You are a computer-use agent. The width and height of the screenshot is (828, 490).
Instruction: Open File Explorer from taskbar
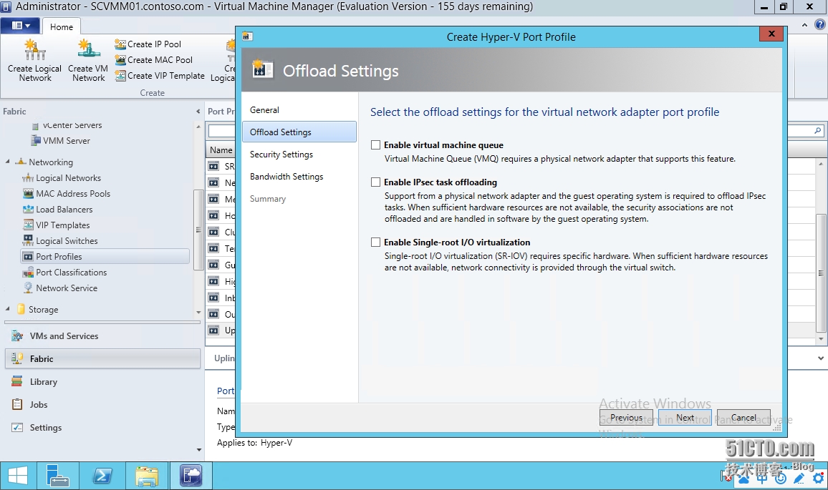[147, 476]
